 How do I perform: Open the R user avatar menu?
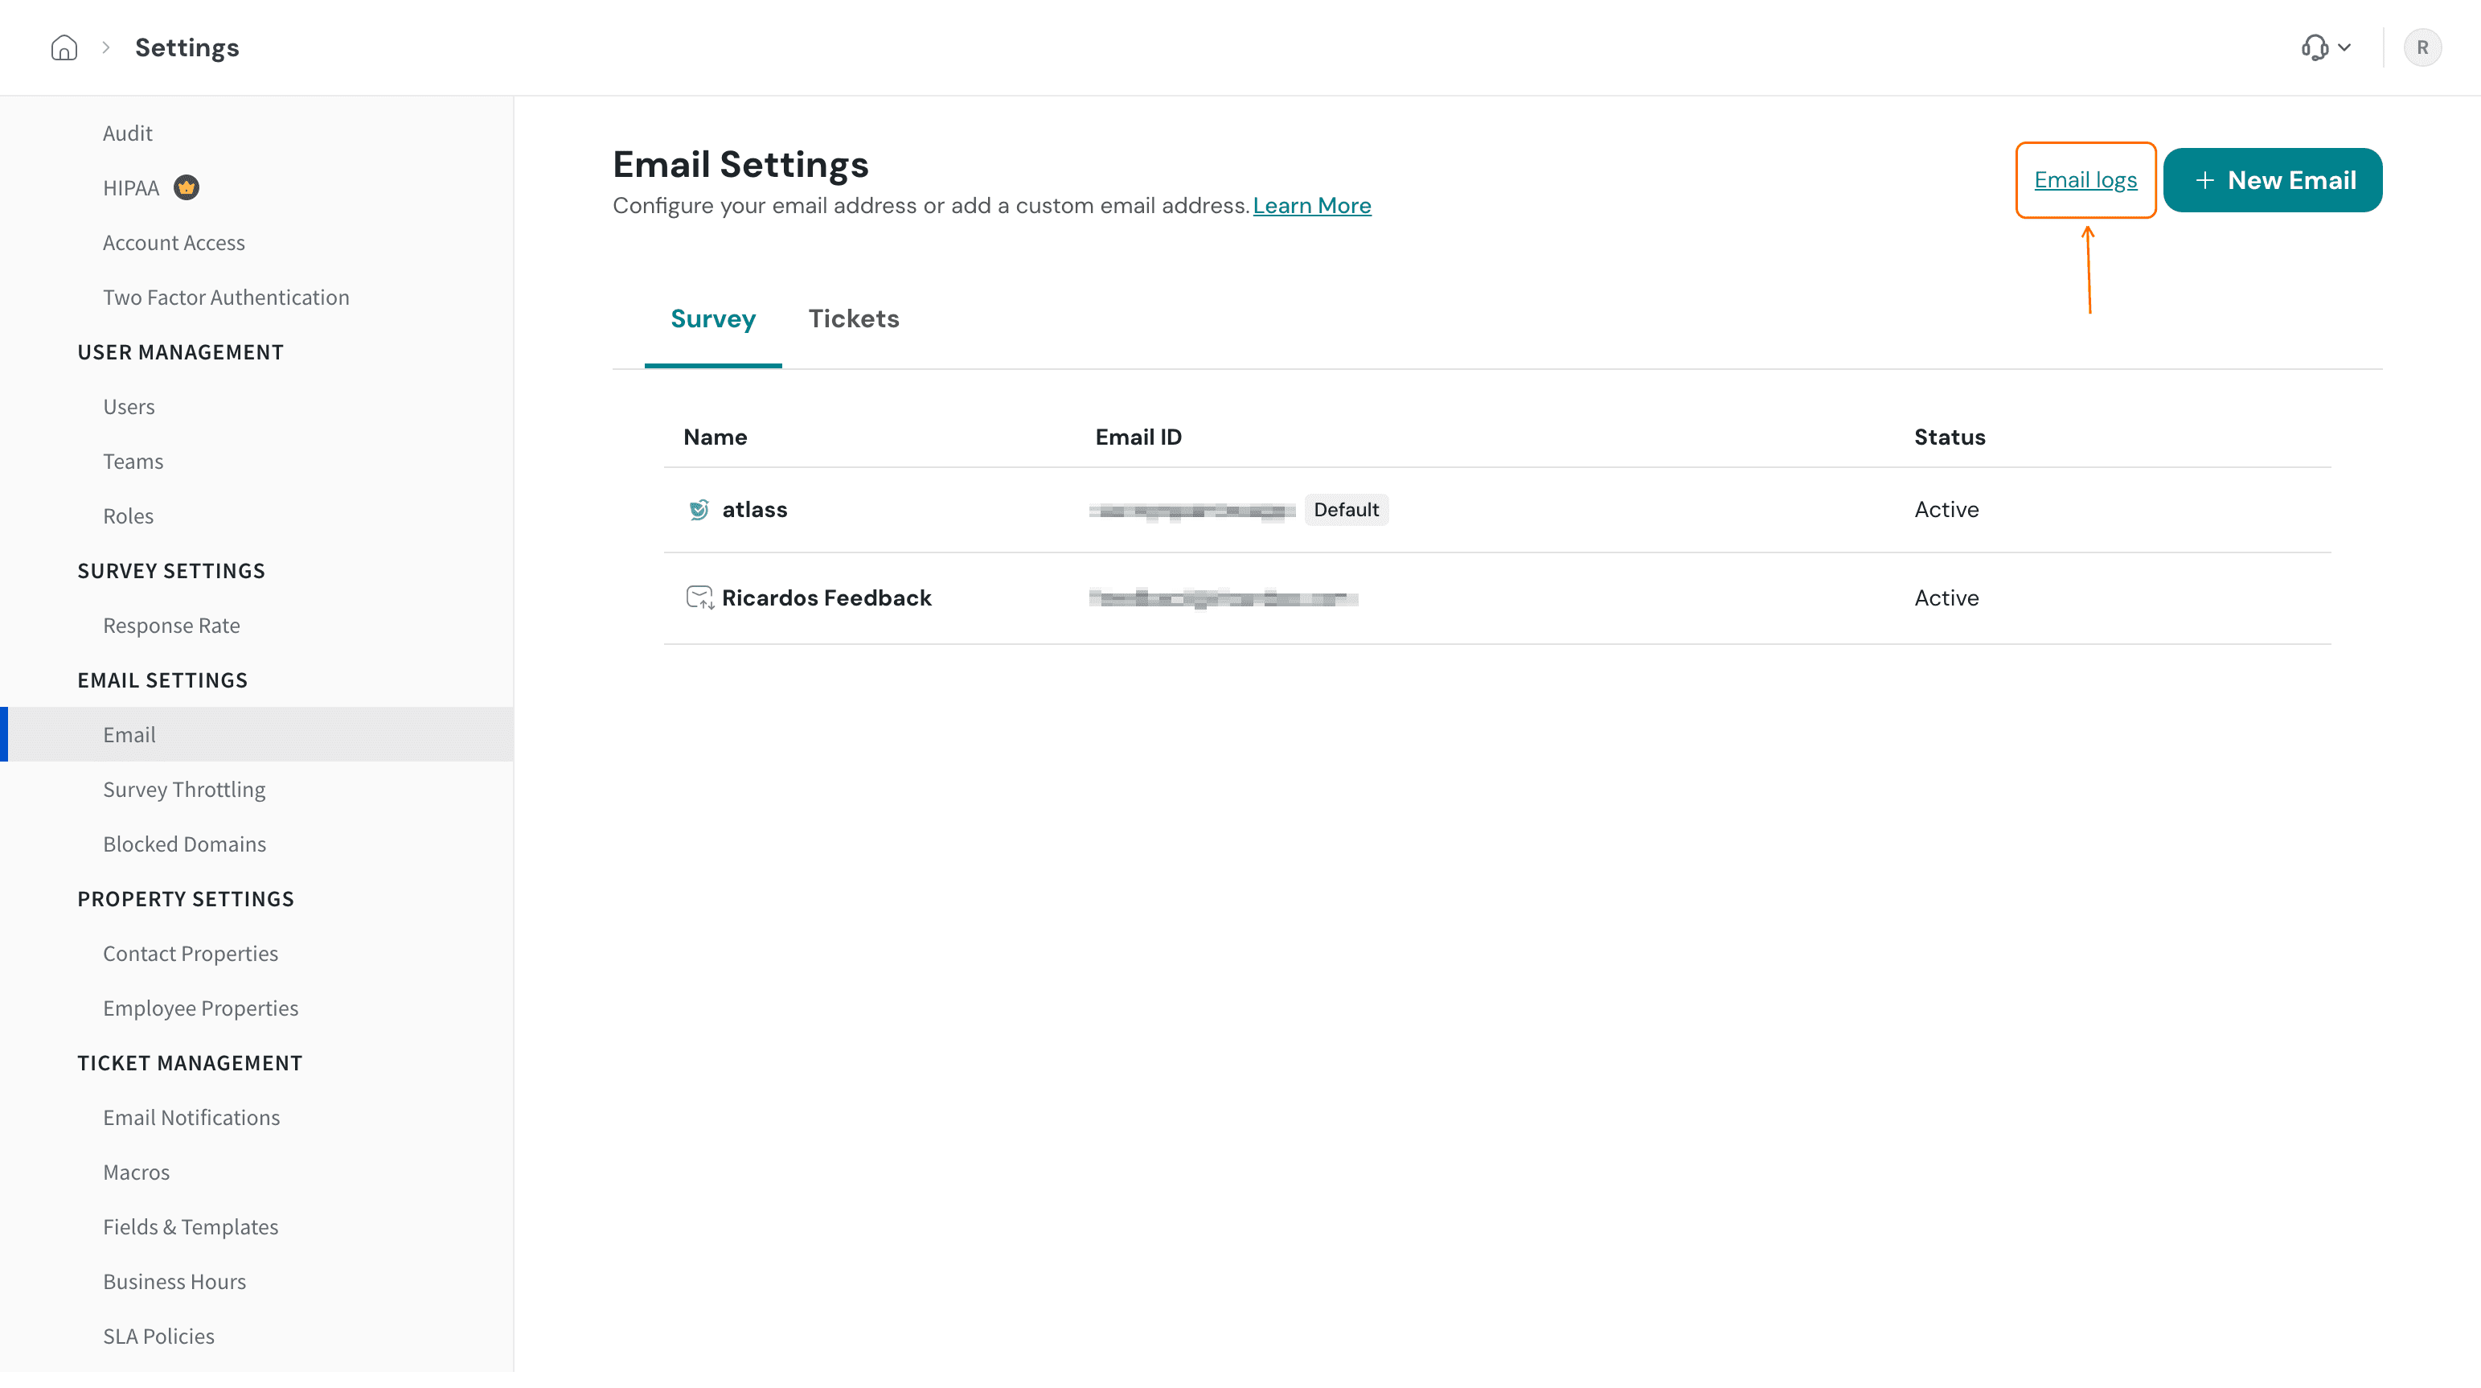pyautogui.click(x=2422, y=47)
